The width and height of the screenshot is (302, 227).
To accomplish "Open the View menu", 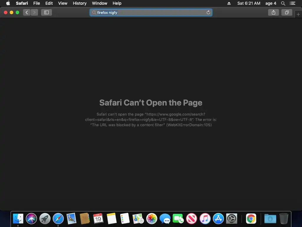I will pyautogui.click(x=63, y=3).
